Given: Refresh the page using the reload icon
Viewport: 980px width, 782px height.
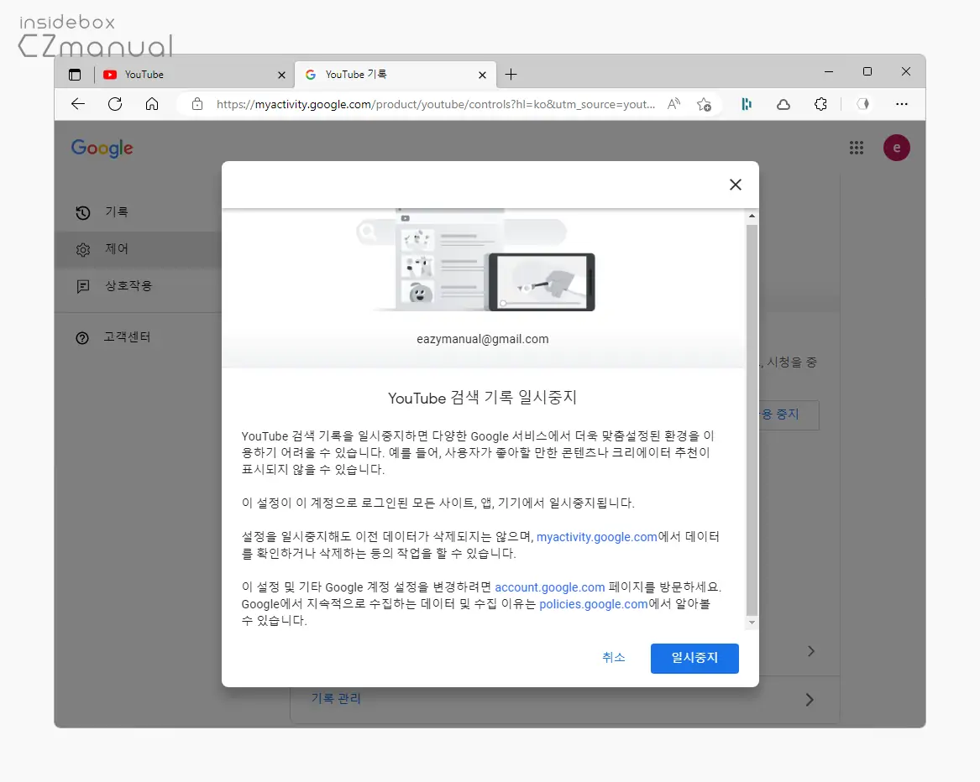Looking at the screenshot, I should 116,104.
